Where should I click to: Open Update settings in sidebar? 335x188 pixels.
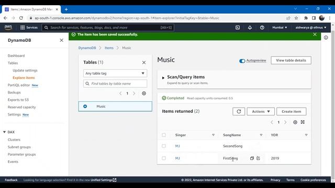pyautogui.click(x=25, y=70)
